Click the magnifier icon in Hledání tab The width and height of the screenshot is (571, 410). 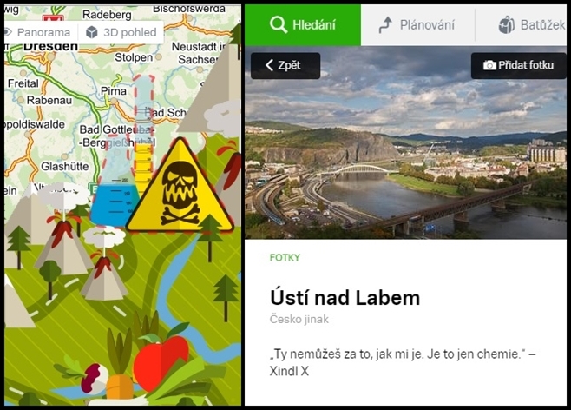click(279, 24)
